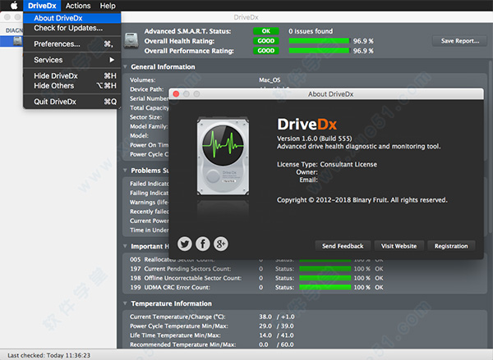Image resolution: width=493 pixels, height=360 pixels.
Task: Open the Help menu
Action: click(108, 6)
